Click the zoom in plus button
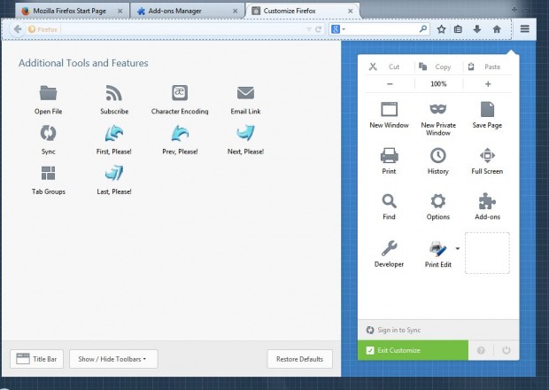 pyautogui.click(x=488, y=84)
